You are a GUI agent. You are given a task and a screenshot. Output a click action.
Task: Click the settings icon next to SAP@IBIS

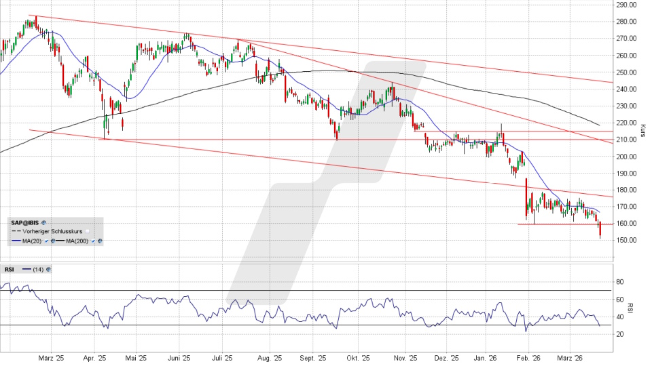coord(43,222)
